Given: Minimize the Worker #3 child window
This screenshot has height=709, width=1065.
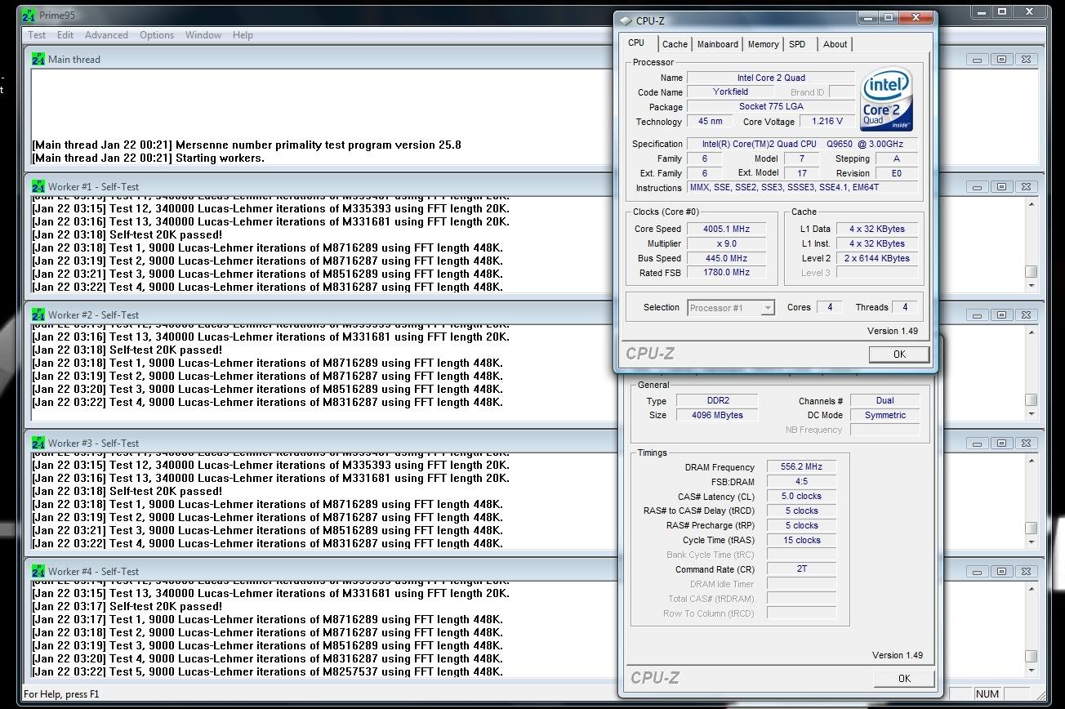Looking at the screenshot, I should (x=978, y=443).
